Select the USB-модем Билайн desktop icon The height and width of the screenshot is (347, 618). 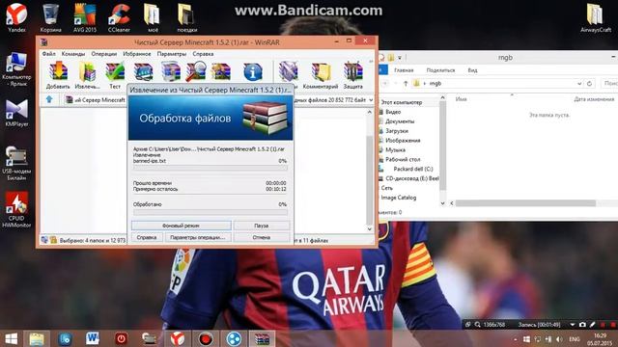point(16,163)
